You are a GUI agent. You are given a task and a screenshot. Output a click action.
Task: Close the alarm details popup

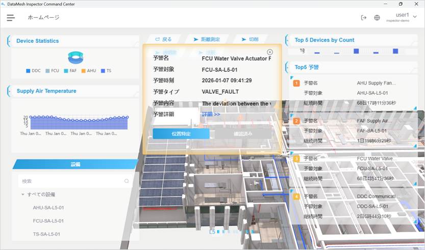click(x=270, y=52)
